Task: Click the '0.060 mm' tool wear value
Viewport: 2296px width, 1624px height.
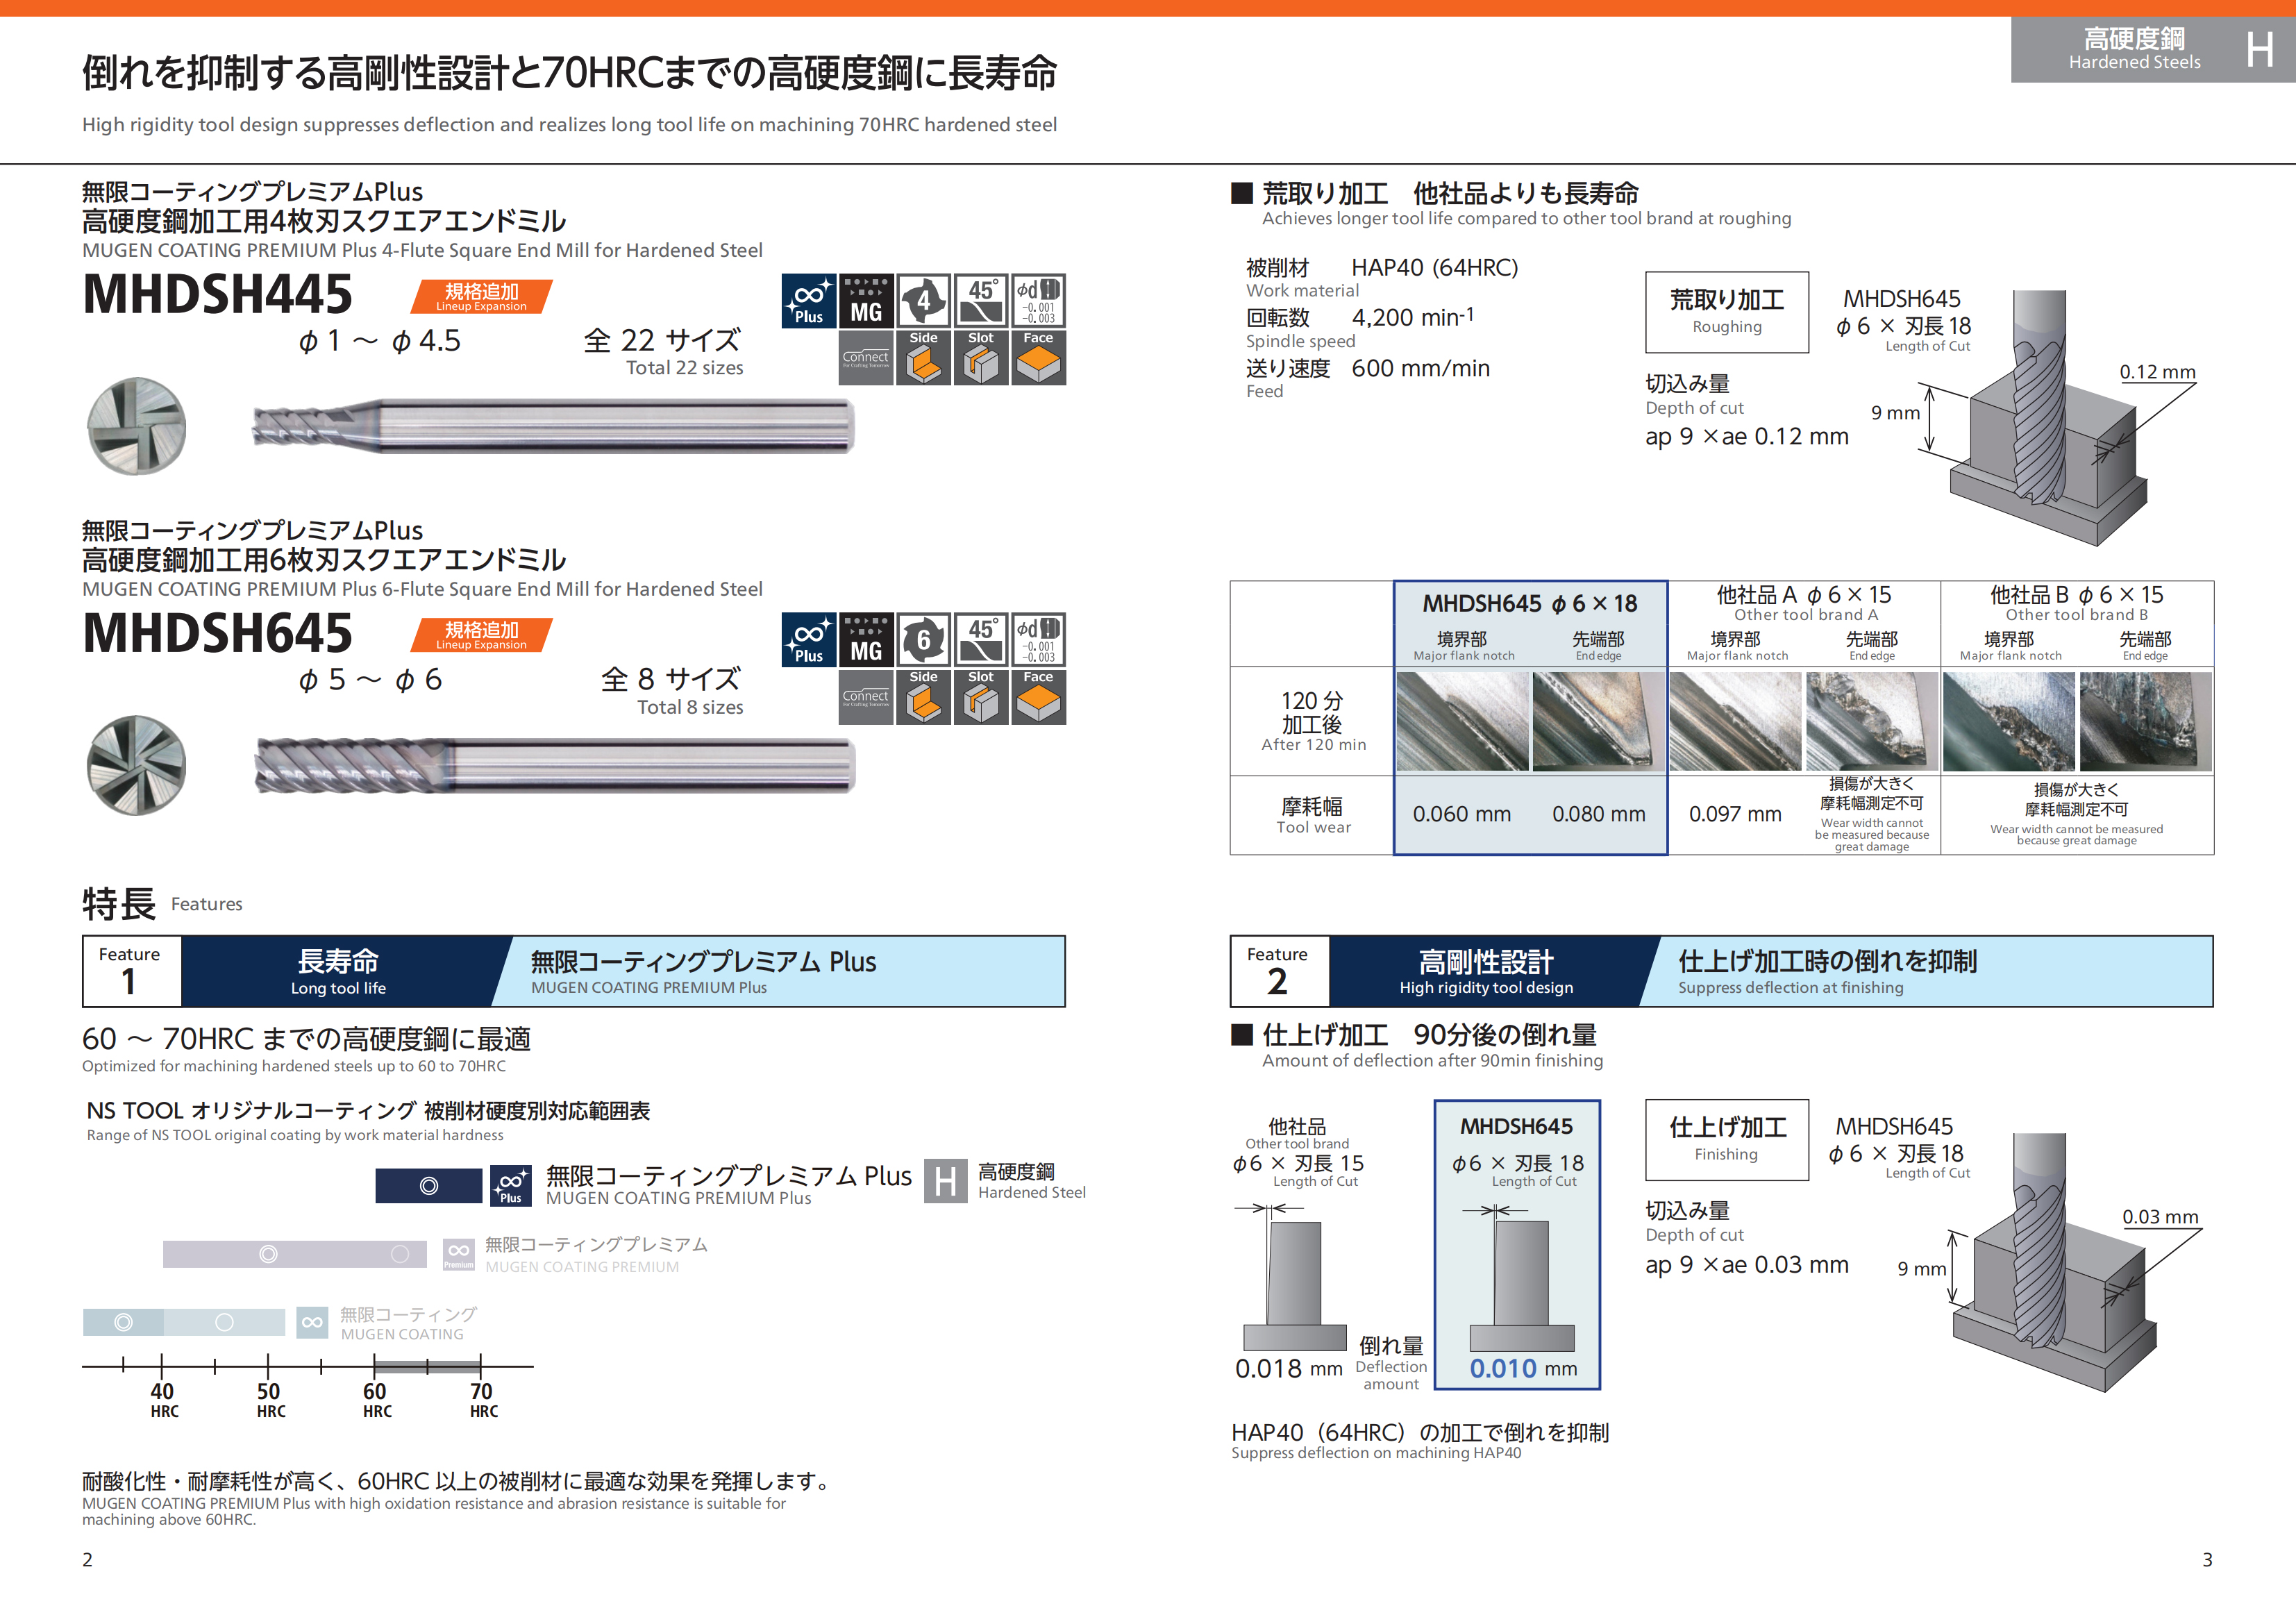Action: pos(1462,814)
